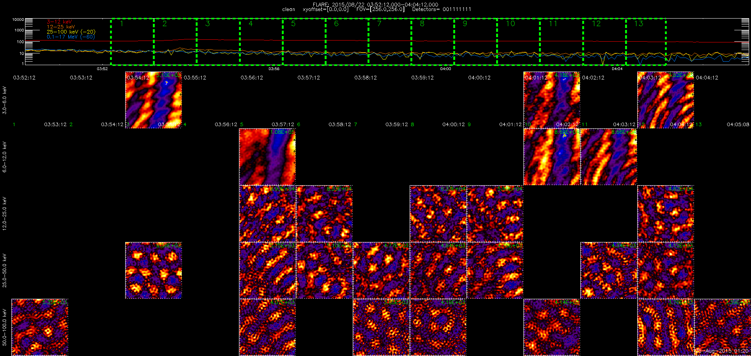The width and height of the screenshot is (751, 356).
Task: Choose the 50.0-100.0 keV image peaking 3.76E+03
Action: click(666, 327)
